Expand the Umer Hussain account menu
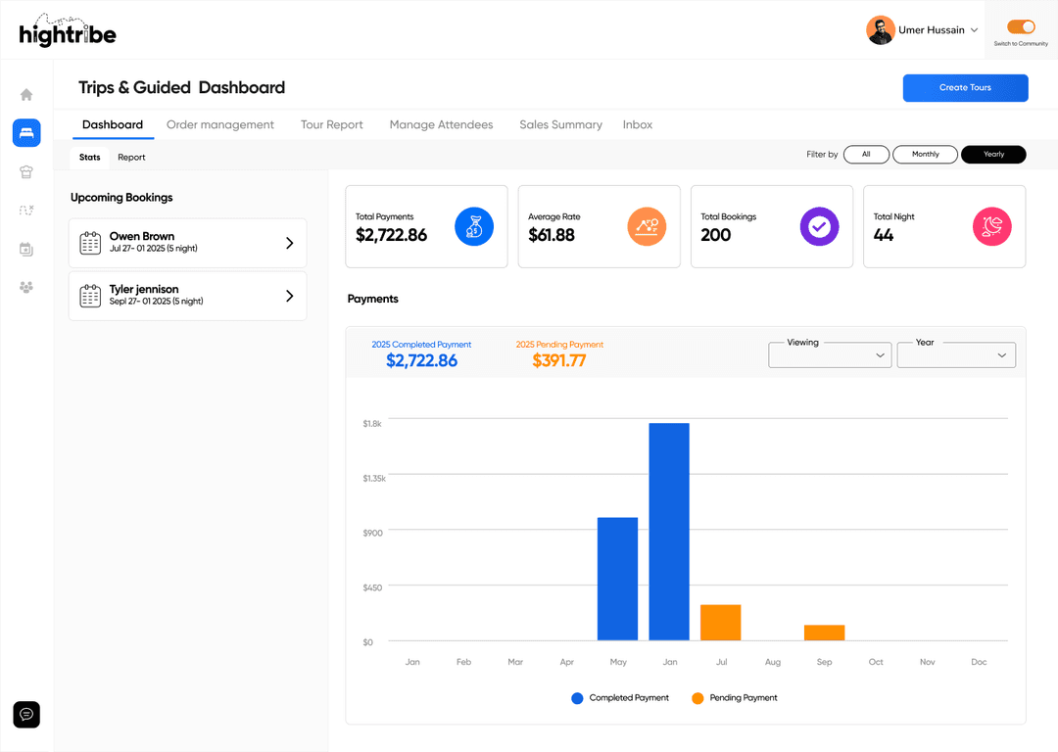Screen dimensions: 1058x752 [x=972, y=29]
